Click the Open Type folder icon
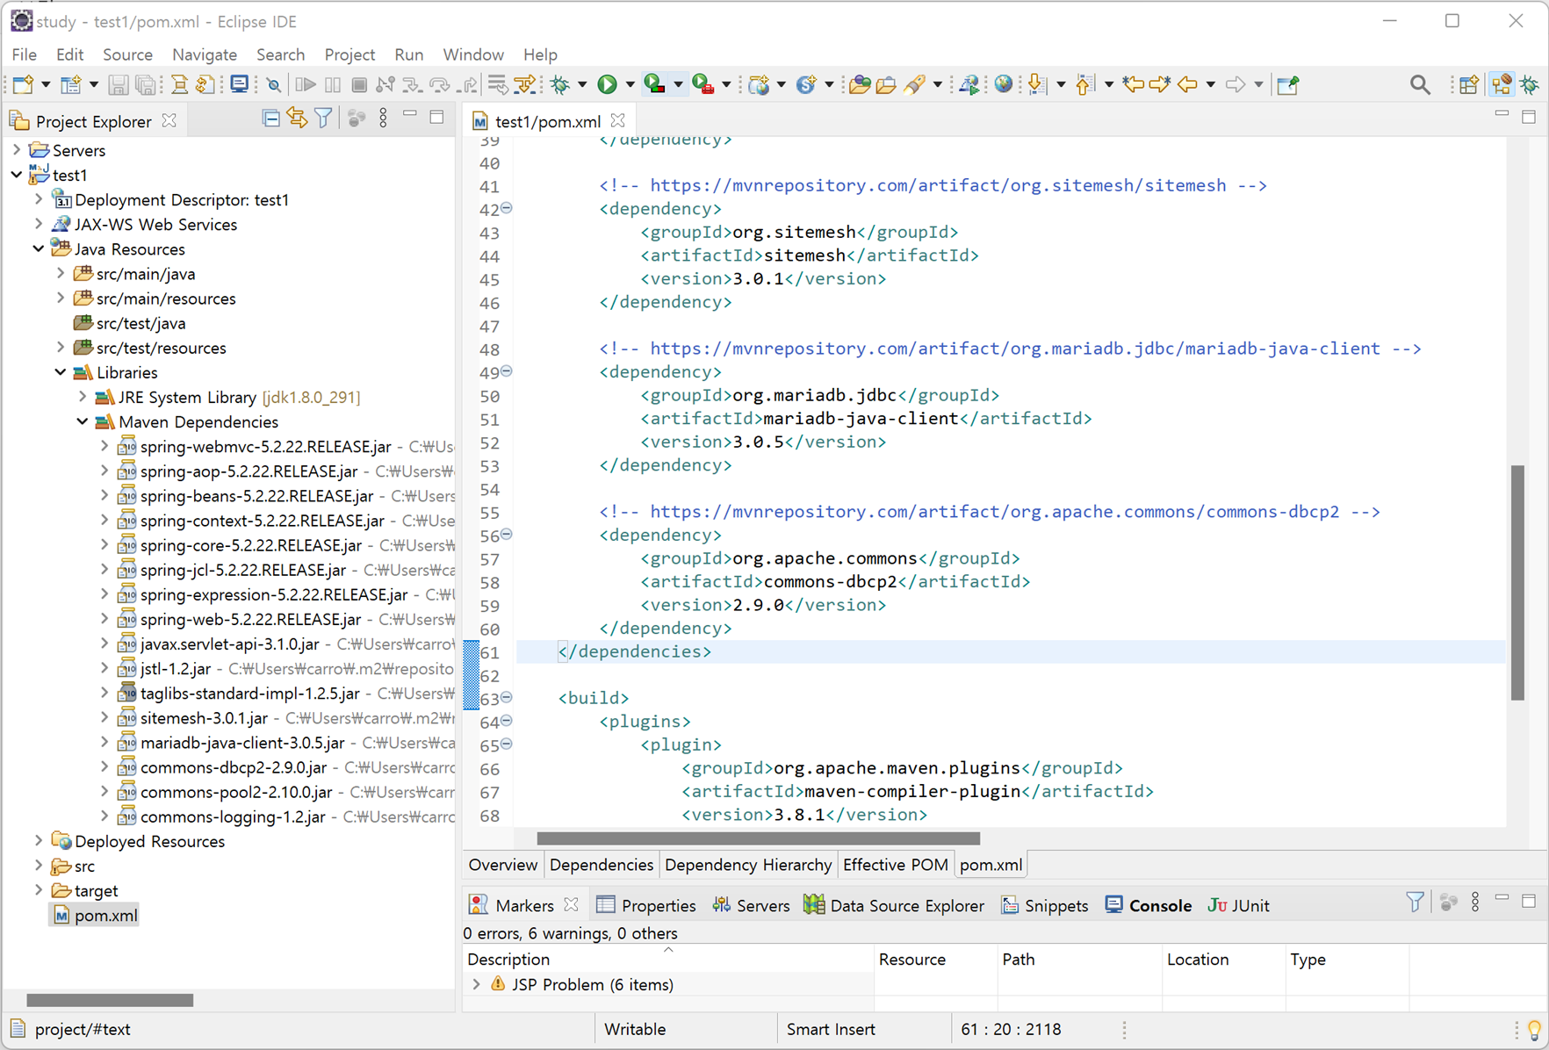This screenshot has height=1050, width=1549. 860,85
